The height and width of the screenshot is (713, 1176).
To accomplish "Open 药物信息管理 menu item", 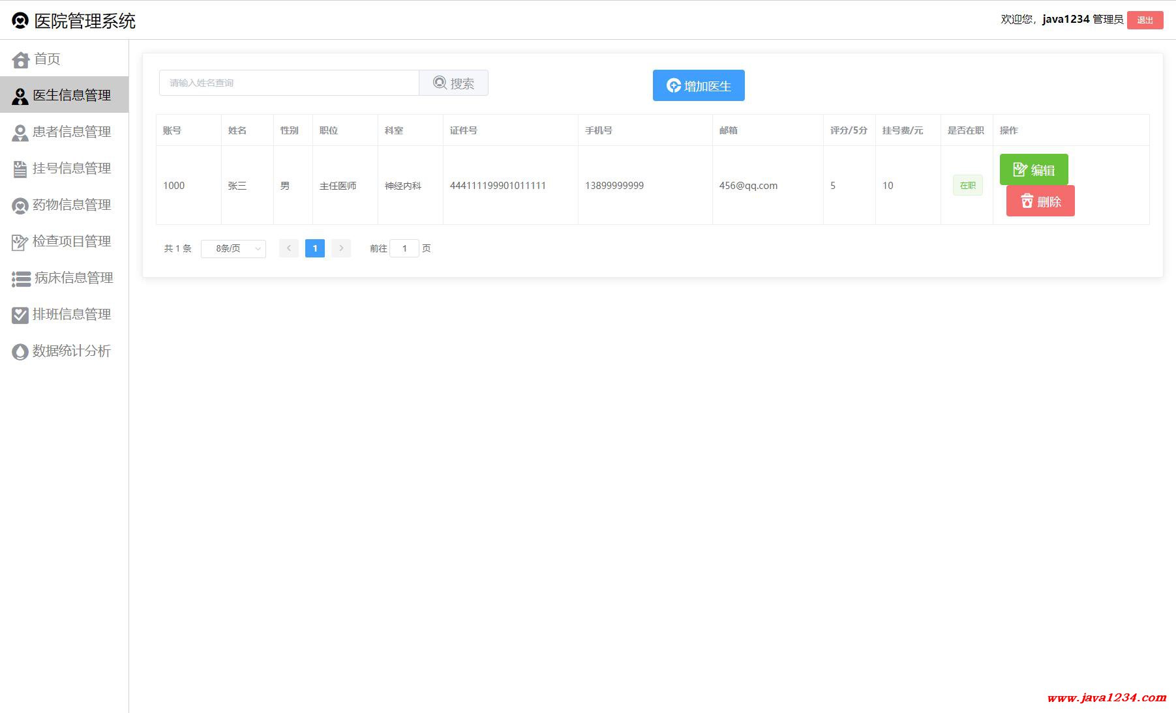I will [64, 205].
